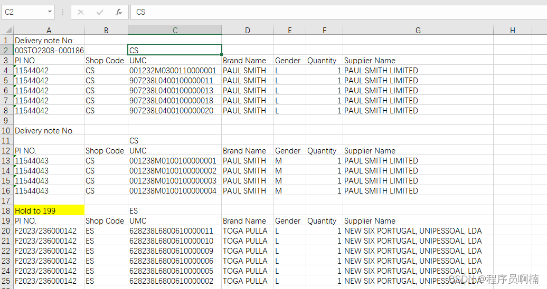Click the three-dot Name Box resize handle
Screen dimensions: 547x289
(x=63, y=12)
